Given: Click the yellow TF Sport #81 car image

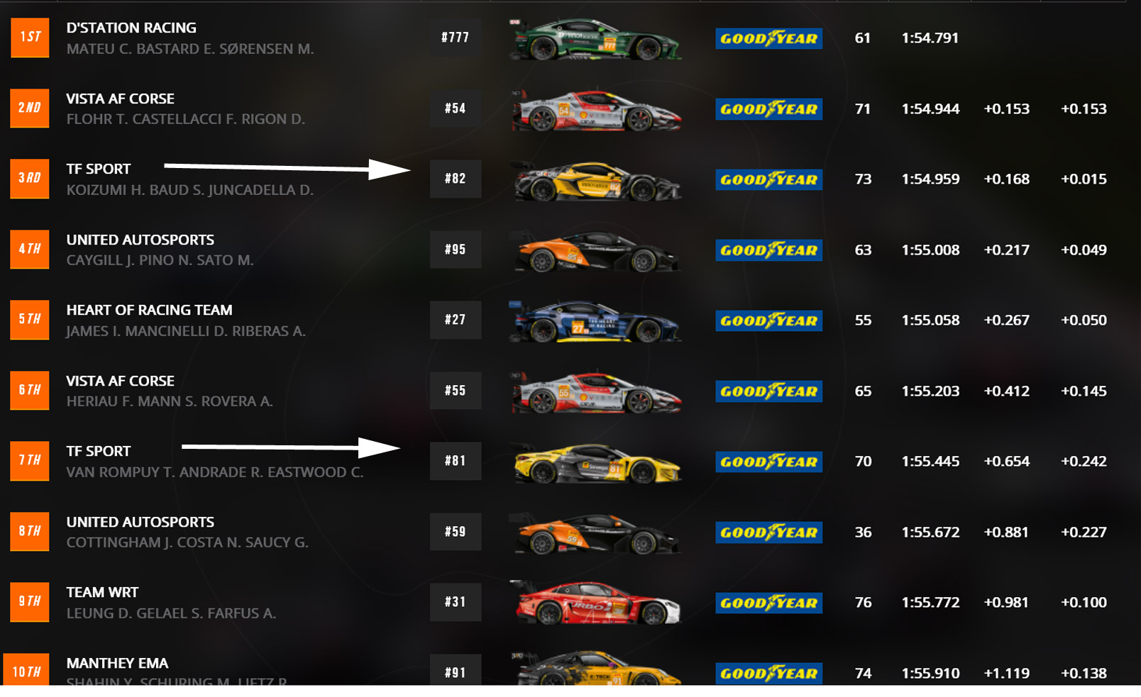Looking at the screenshot, I should (x=597, y=463).
